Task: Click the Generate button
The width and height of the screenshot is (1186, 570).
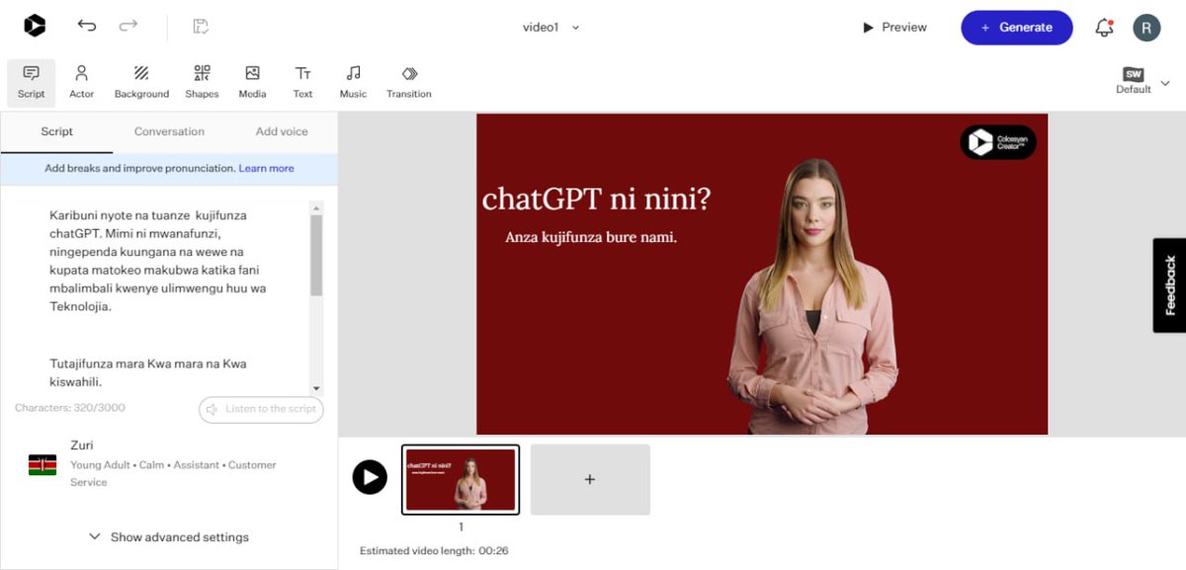Action: tap(1017, 28)
